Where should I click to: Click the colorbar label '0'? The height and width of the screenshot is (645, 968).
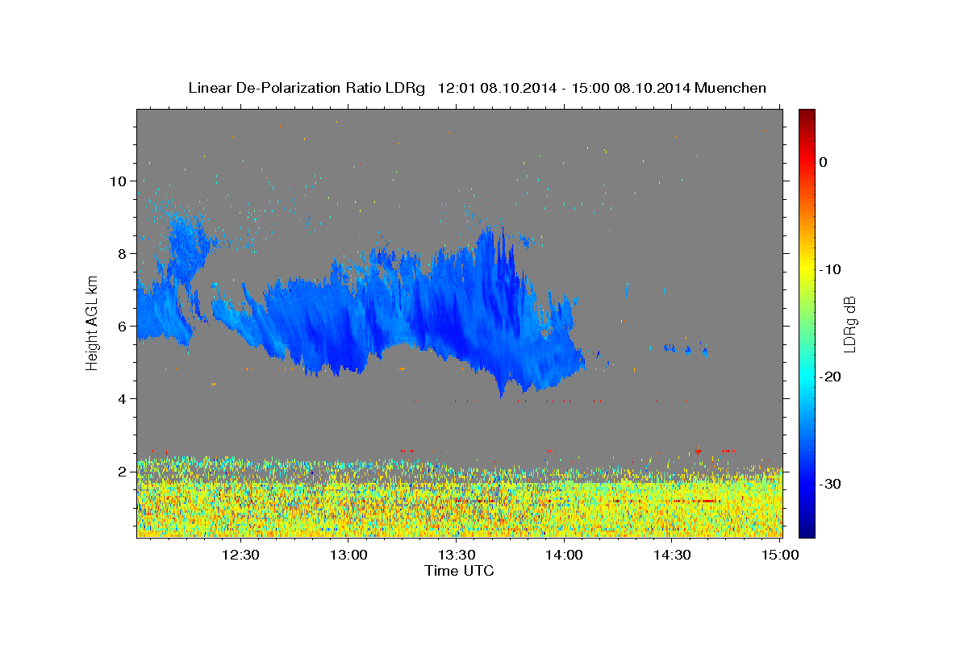click(823, 162)
